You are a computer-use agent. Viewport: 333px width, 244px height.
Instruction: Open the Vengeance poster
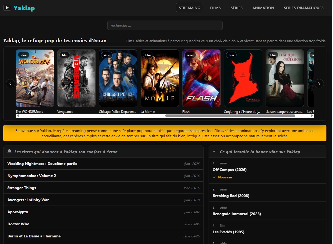tap(76, 78)
